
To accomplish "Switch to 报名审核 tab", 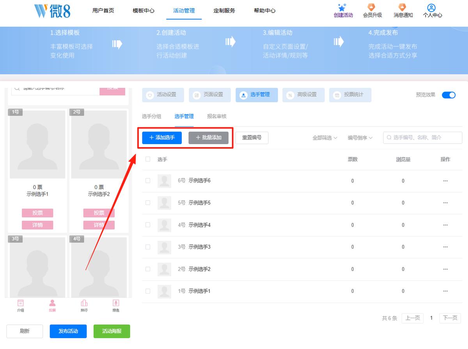I will (x=217, y=116).
